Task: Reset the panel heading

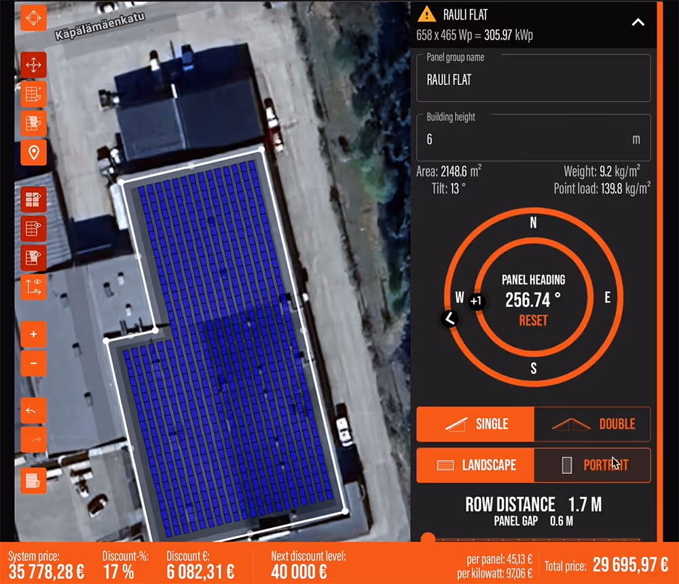Action: point(534,321)
